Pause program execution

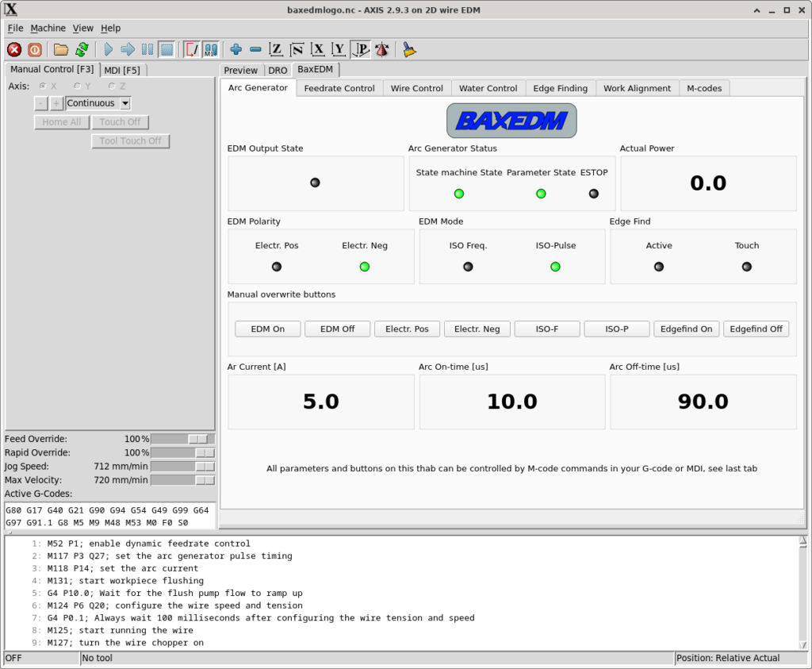pos(147,50)
